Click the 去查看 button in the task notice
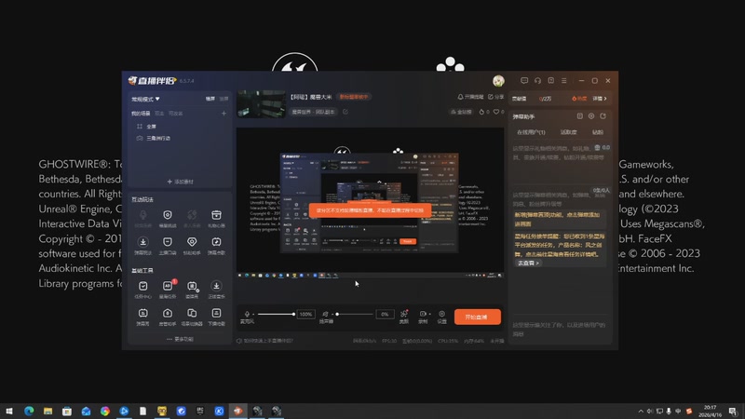This screenshot has height=419, width=745. 528,264
